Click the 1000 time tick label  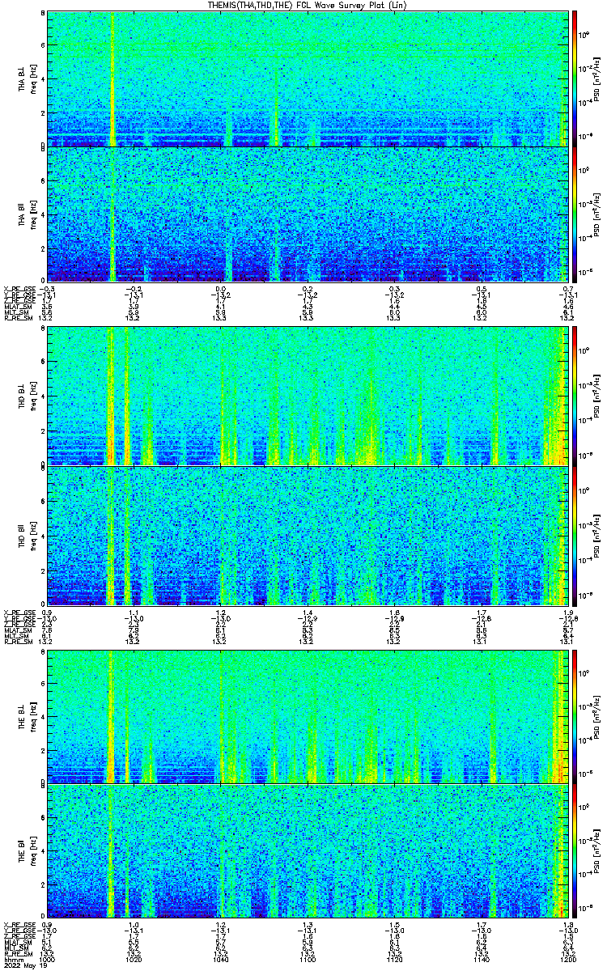(x=47, y=958)
